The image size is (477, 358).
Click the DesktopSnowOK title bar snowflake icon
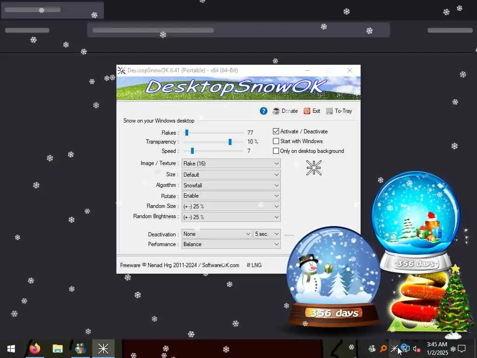(x=122, y=70)
